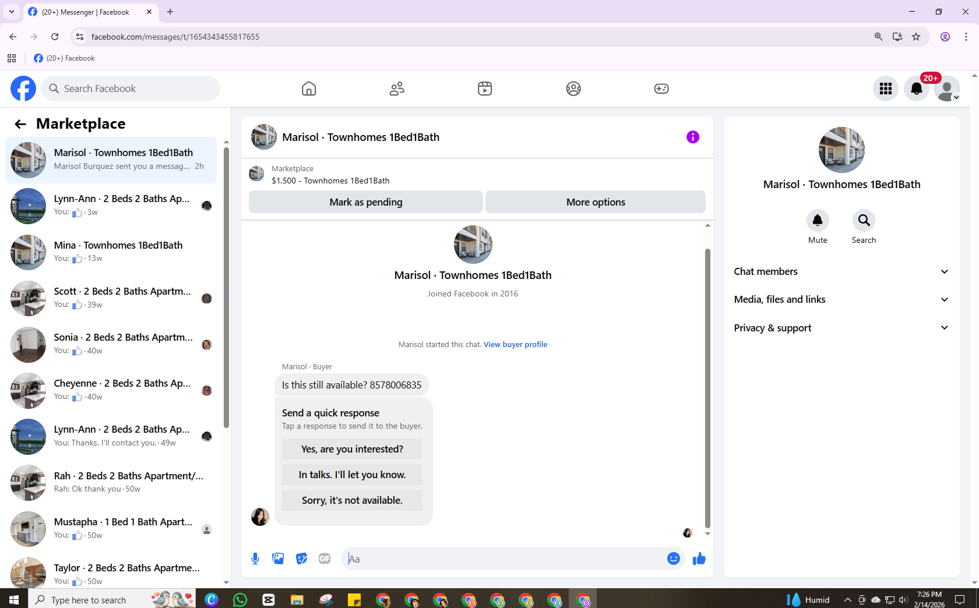Click the Search Facebook field
The width and height of the screenshot is (979, 608).
point(131,89)
